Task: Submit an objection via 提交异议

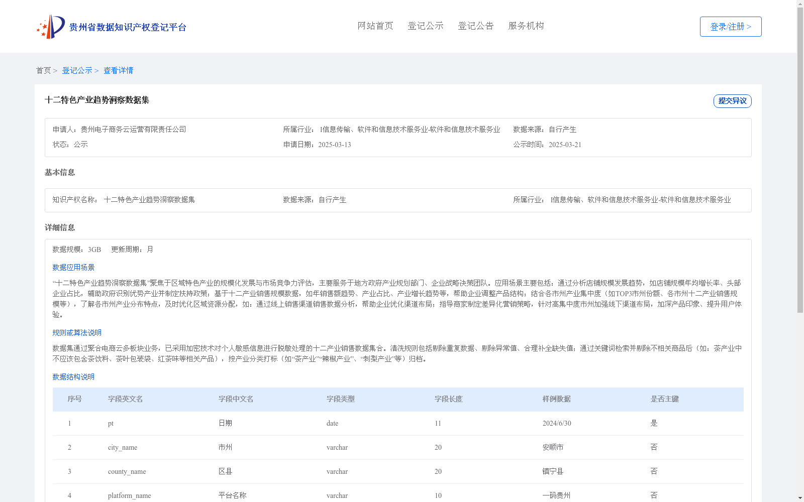Action: (x=732, y=101)
